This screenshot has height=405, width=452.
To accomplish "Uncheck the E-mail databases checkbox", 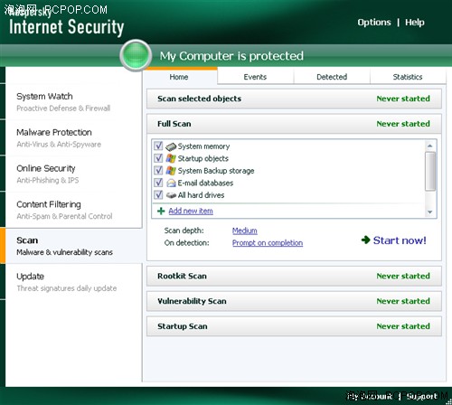I will tap(158, 183).
